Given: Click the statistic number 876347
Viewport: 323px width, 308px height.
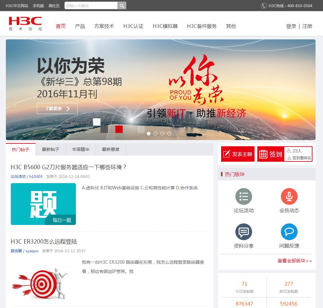Looking at the screenshot, I should coord(244,304).
